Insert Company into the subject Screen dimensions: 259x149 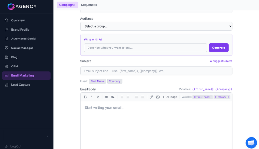(115, 81)
